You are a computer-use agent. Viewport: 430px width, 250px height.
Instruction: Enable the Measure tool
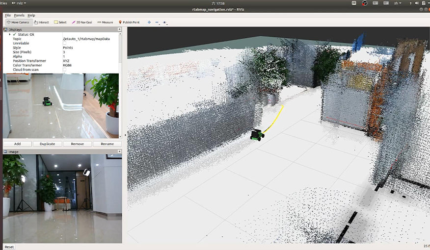106,22
